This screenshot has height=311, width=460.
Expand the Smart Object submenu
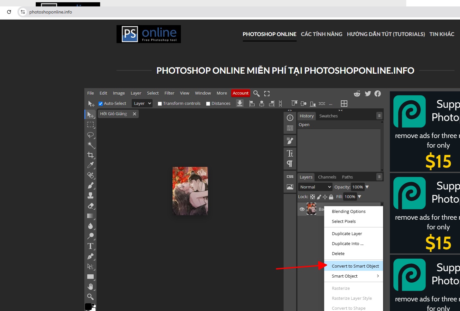(353, 276)
